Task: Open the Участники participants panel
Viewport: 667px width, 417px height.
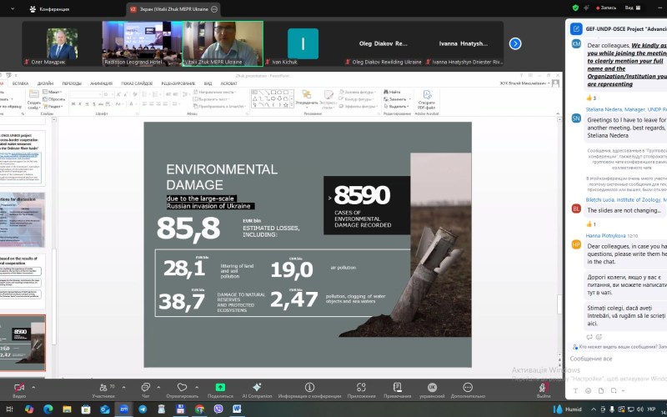Action: pos(103,389)
